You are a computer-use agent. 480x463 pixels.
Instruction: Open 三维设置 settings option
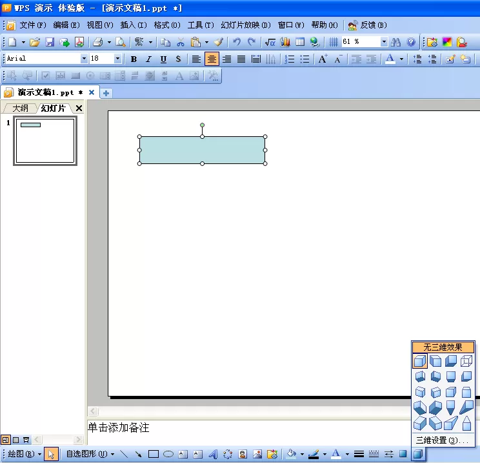pyautogui.click(x=443, y=440)
